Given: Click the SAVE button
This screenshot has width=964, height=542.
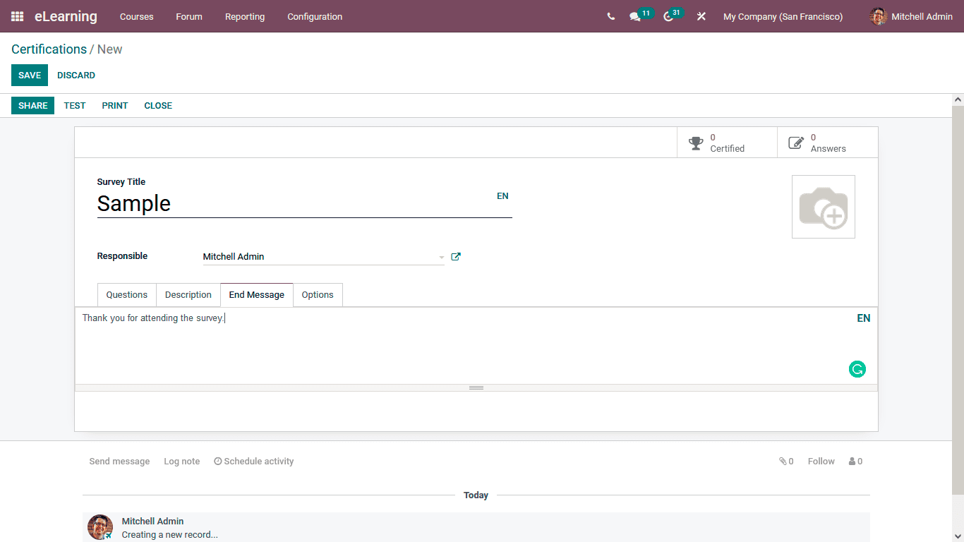Looking at the screenshot, I should point(29,75).
